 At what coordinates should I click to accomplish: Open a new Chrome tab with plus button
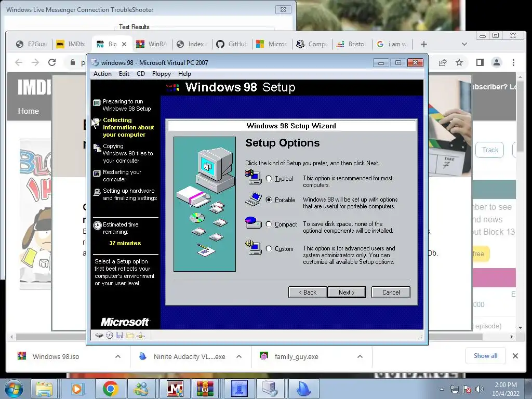424,44
